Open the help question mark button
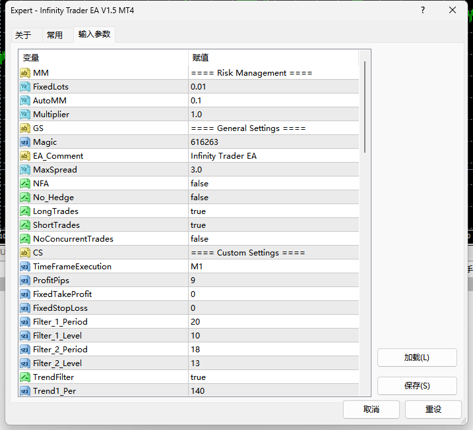This screenshot has width=473, height=430. [x=423, y=11]
